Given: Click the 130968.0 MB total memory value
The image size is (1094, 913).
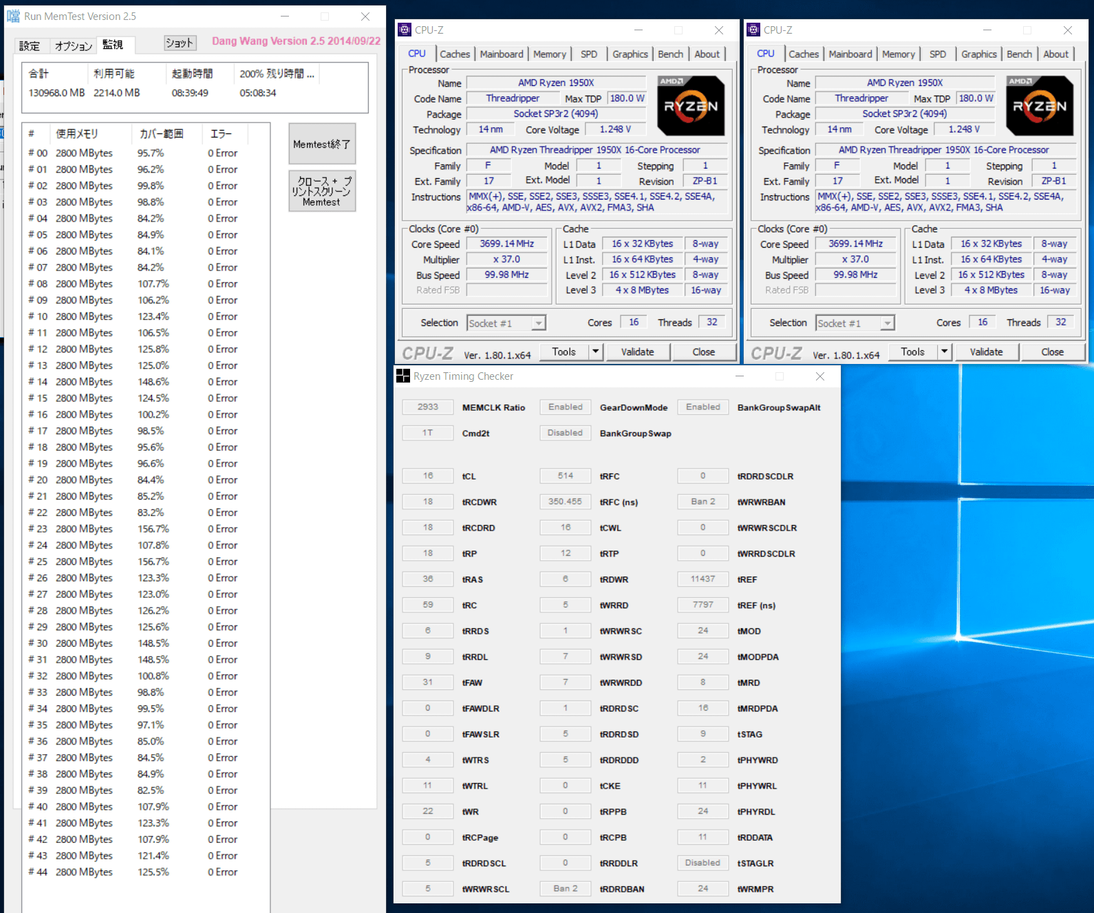Looking at the screenshot, I should (x=56, y=93).
